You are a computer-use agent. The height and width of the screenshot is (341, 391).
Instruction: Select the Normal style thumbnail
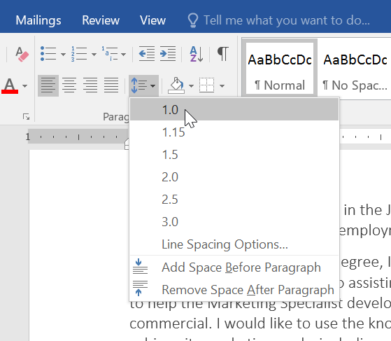(280, 68)
